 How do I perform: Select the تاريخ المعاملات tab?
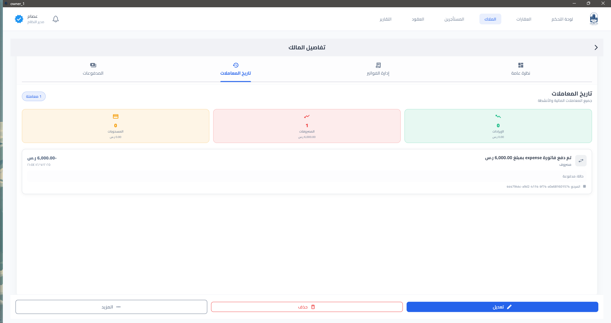point(236,69)
